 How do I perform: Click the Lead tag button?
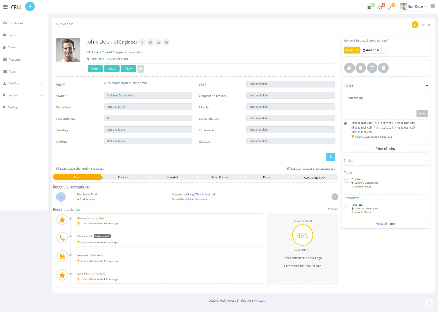click(112, 69)
